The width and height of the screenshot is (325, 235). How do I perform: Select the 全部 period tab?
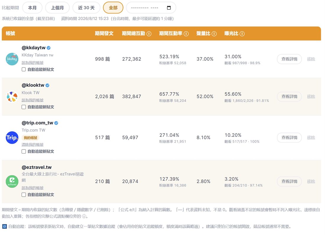pos(113,8)
